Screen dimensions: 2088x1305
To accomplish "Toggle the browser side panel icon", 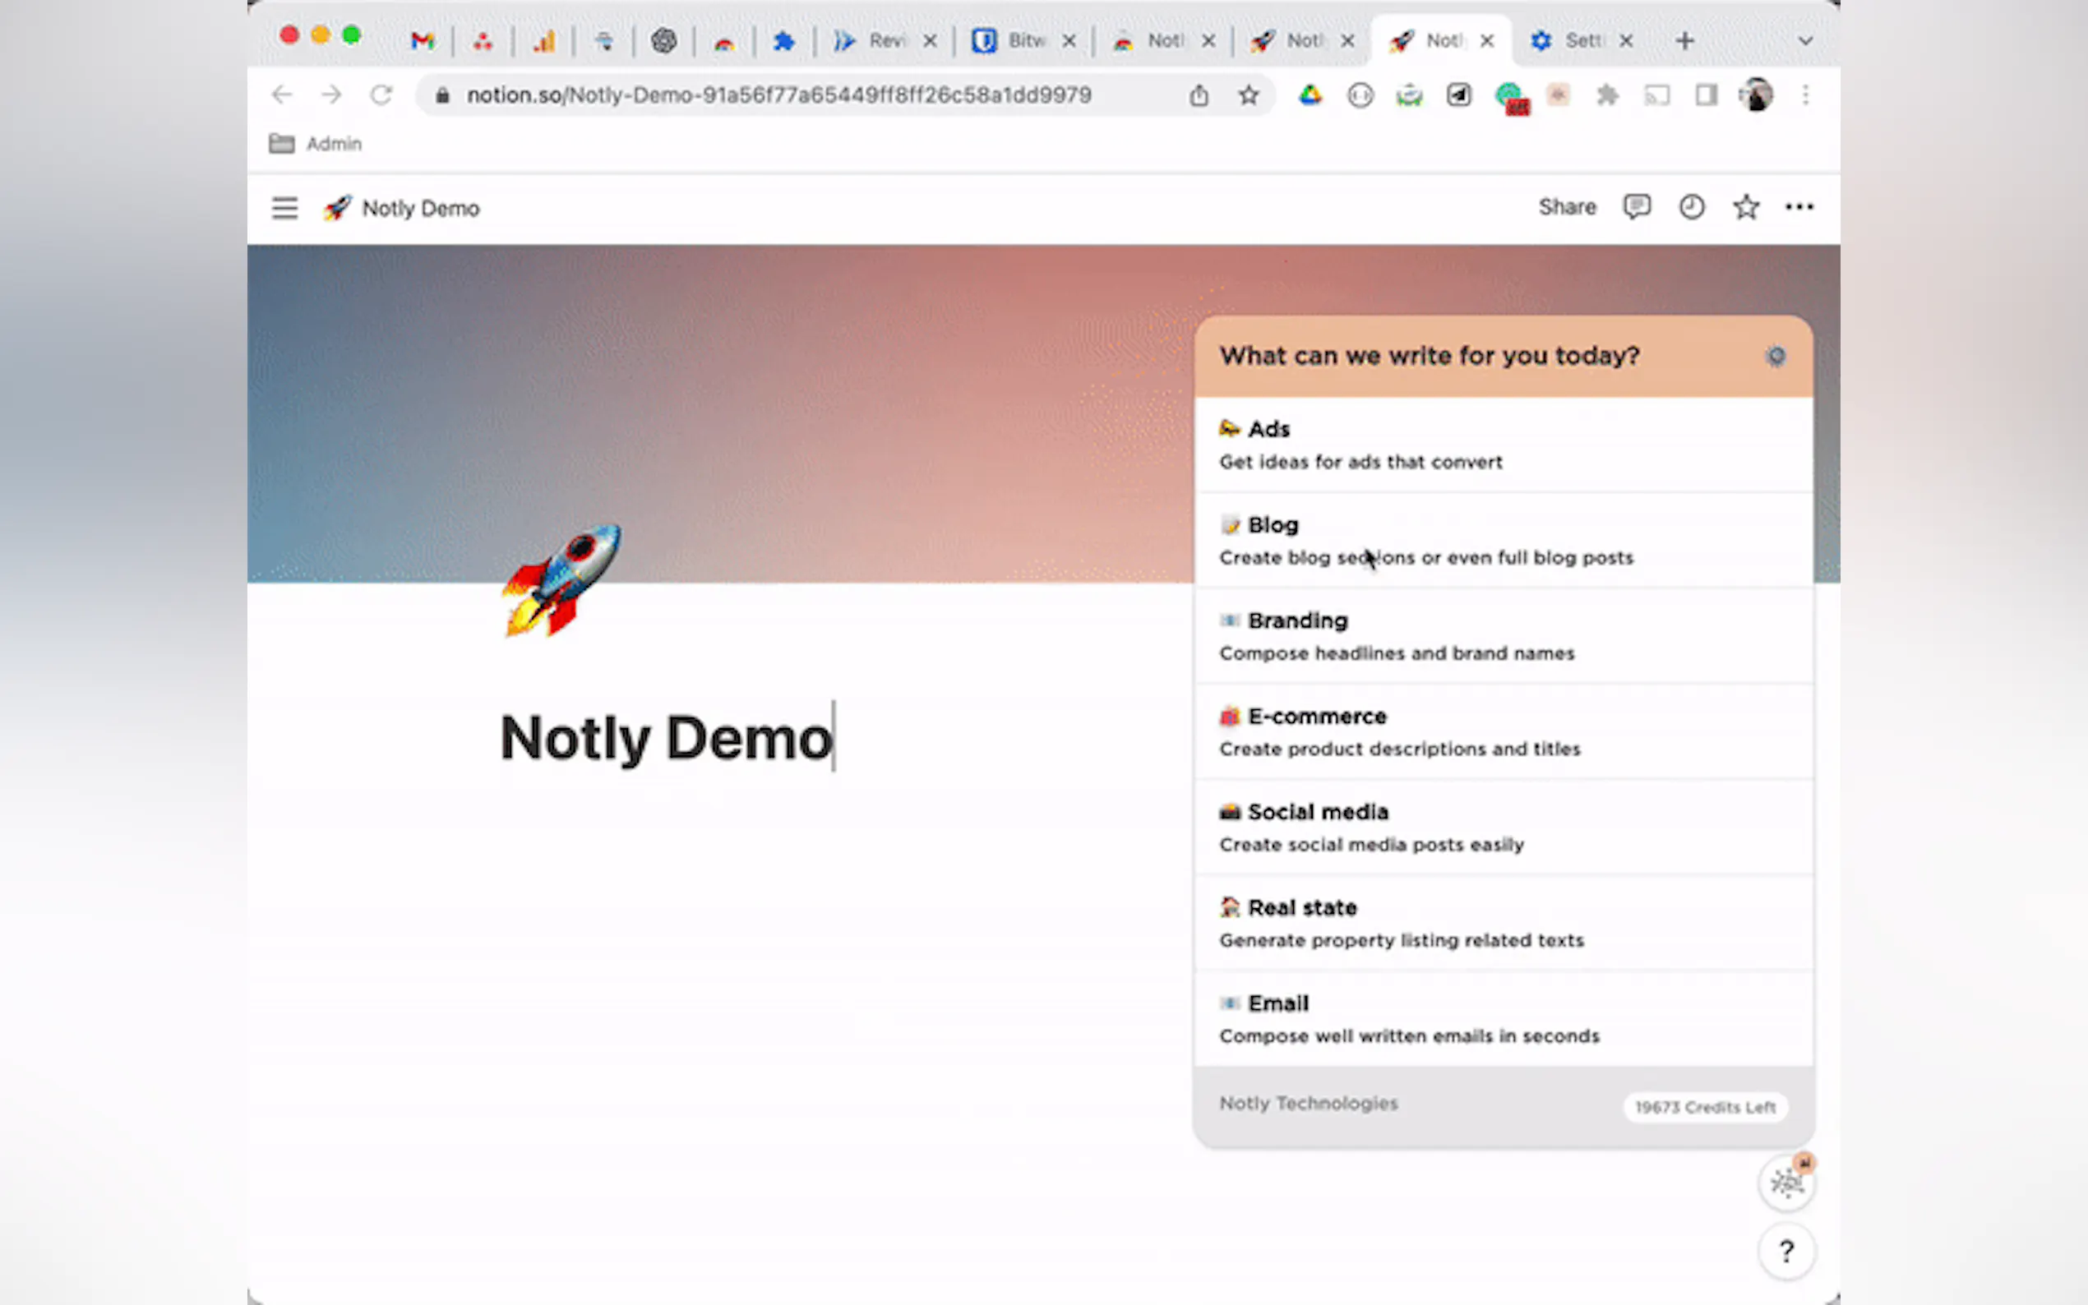I will click(1706, 95).
